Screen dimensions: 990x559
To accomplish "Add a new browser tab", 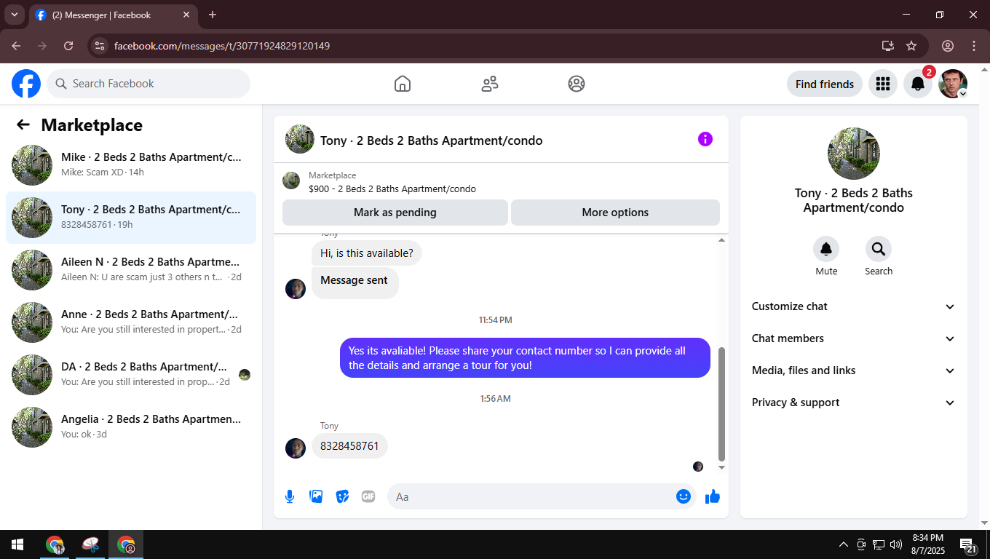I will coord(213,15).
